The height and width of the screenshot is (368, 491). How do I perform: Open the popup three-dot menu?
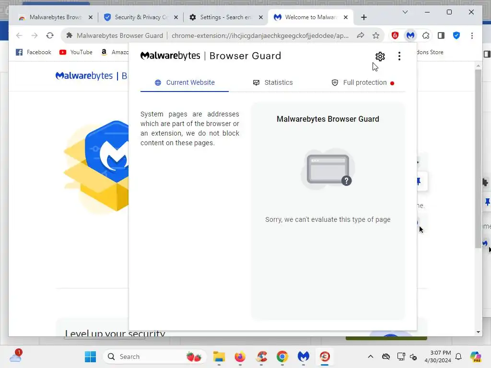pos(399,57)
